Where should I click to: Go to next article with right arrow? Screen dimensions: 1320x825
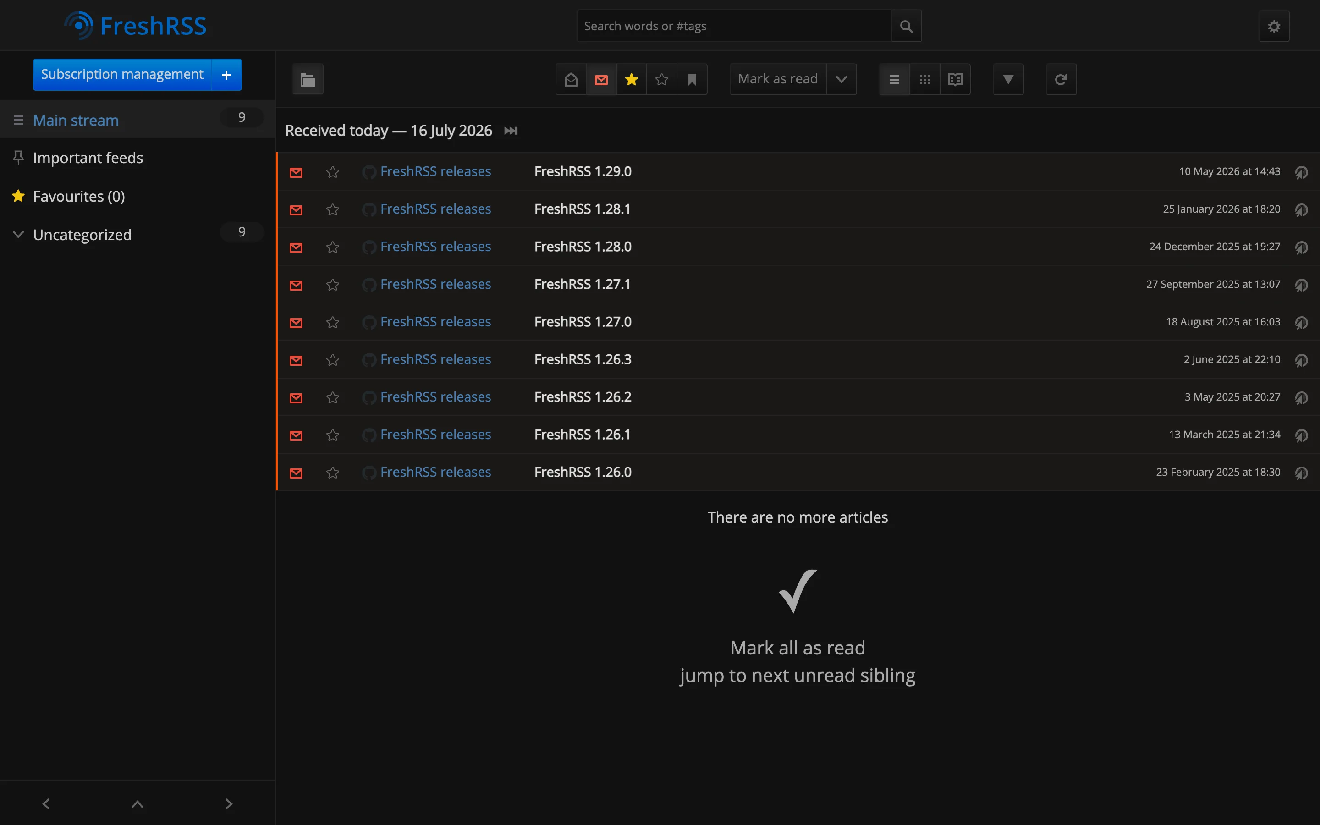(229, 804)
